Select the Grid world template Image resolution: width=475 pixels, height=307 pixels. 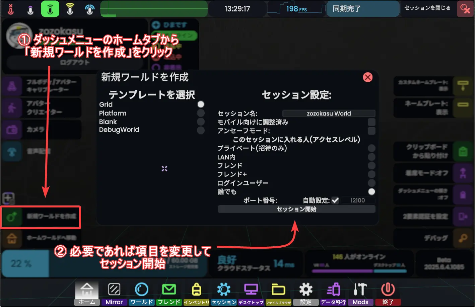[x=201, y=104]
